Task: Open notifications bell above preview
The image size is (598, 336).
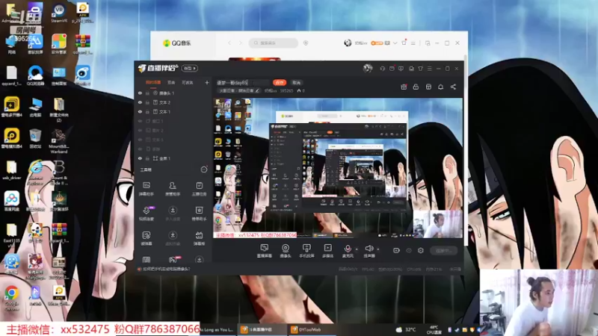Action: pos(440,87)
